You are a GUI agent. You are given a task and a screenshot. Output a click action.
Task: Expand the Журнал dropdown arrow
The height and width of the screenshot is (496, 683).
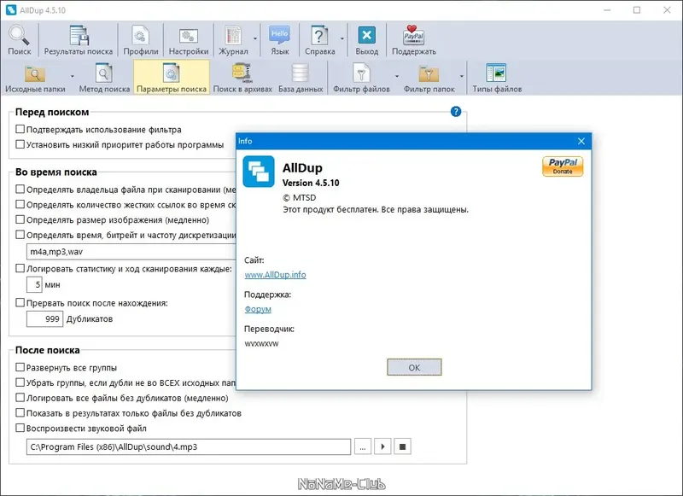(x=255, y=38)
